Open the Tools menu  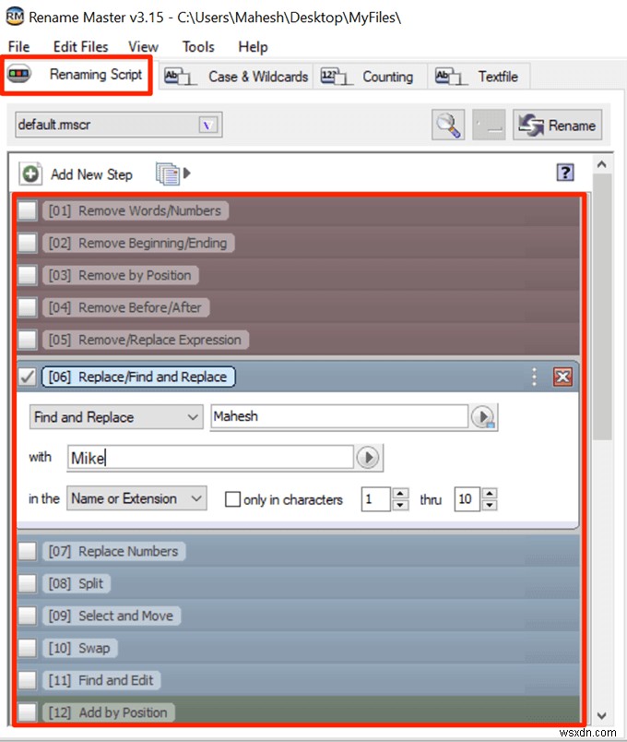pos(198,47)
